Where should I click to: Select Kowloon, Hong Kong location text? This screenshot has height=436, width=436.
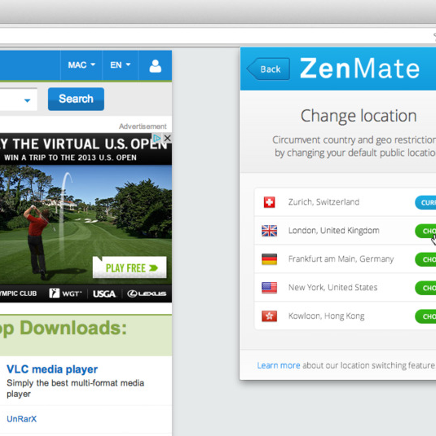[x=326, y=316]
